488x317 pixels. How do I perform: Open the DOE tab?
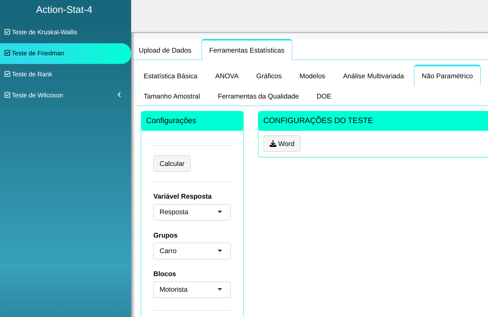pos(324,96)
